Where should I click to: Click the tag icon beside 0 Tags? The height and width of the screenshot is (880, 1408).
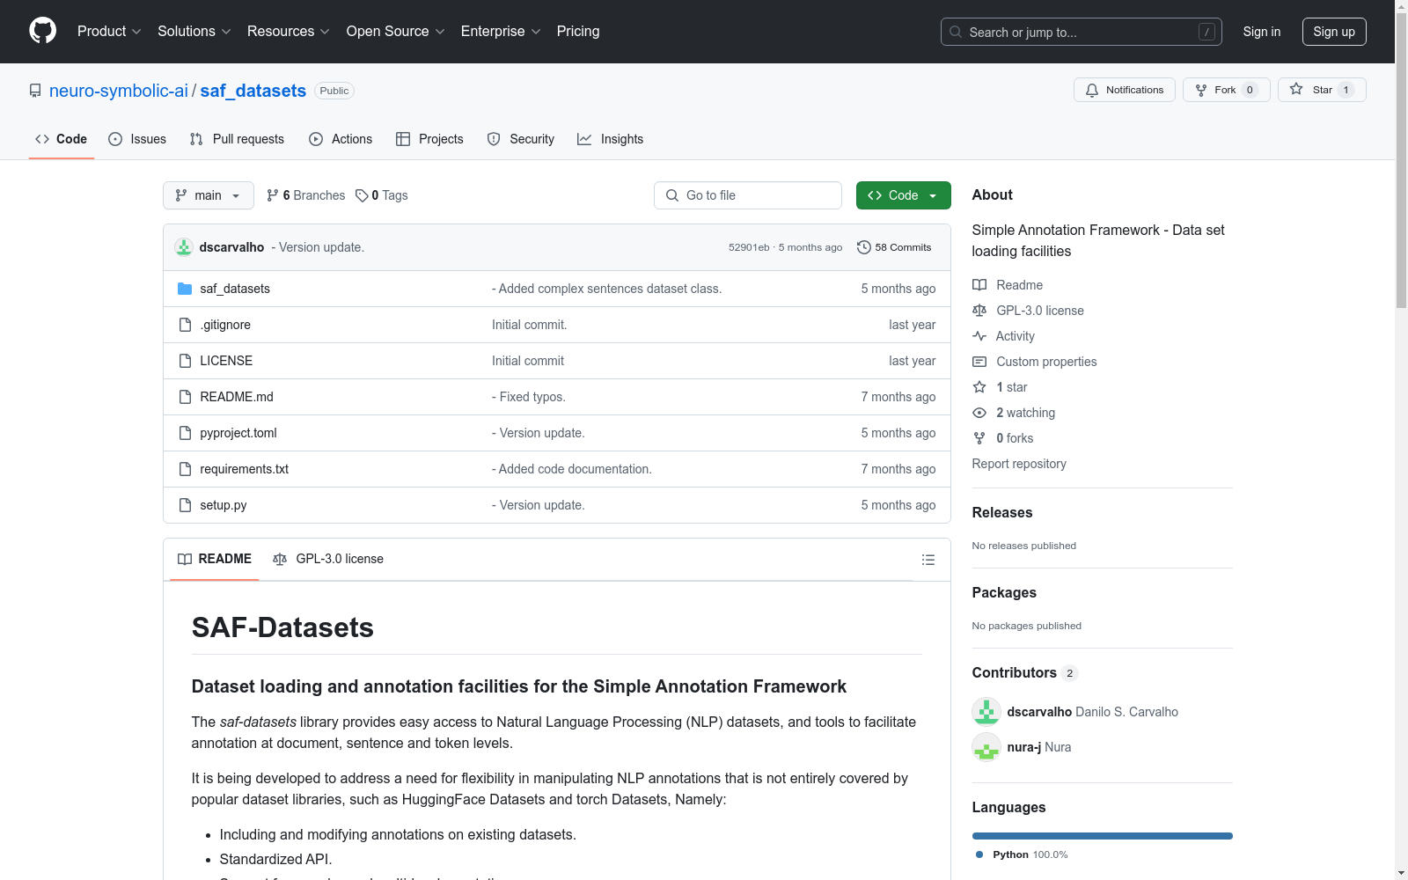(x=362, y=195)
